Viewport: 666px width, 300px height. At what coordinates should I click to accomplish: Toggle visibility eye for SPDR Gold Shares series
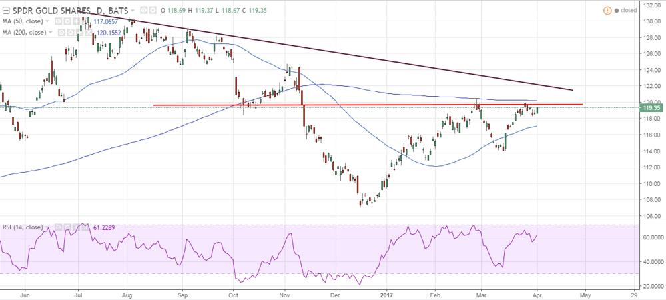coord(144,10)
